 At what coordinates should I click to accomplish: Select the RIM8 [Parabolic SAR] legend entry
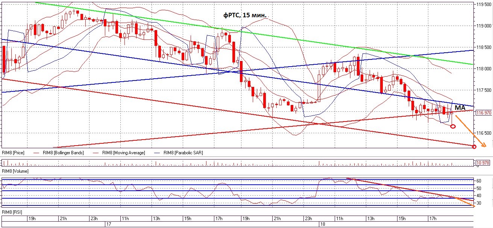pyautogui.click(x=183, y=153)
